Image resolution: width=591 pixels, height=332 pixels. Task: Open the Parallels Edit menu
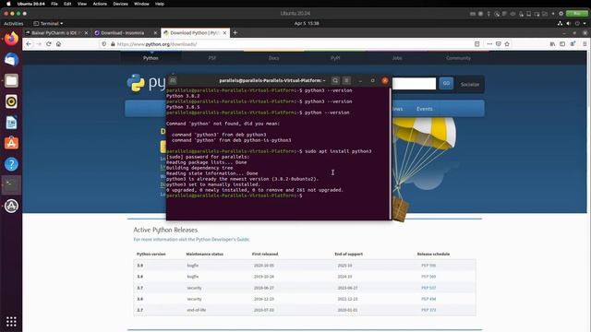pos(67,4)
